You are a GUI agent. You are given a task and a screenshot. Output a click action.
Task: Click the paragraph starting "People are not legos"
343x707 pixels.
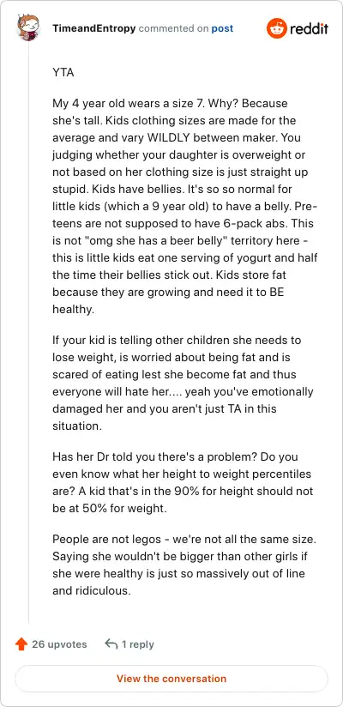pos(180,565)
